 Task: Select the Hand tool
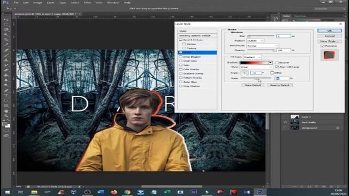pyautogui.click(x=6, y=111)
